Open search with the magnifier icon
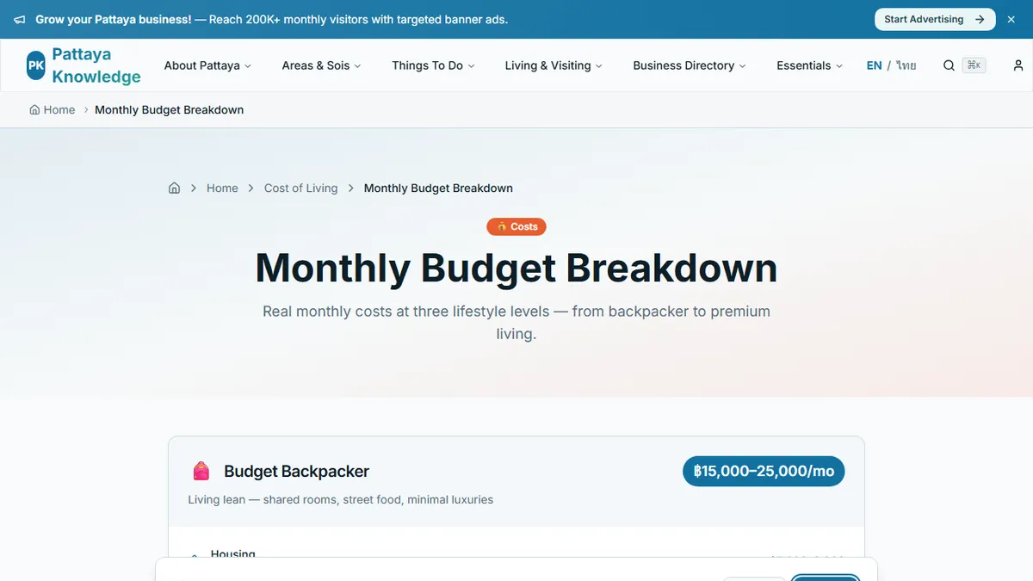The height and width of the screenshot is (581, 1033). click(949, 65)
